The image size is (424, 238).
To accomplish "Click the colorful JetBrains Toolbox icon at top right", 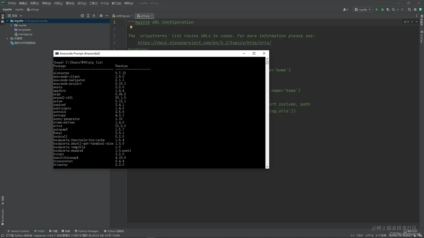I will point(421,10).
